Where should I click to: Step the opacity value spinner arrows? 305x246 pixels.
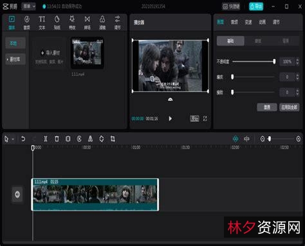point(297,62)
